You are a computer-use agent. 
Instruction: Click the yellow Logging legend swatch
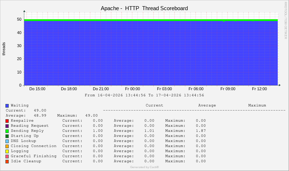pos(7,151)
